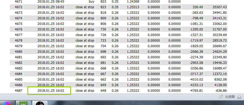The width and height of the screenshot is (244, 105).
Task: Click the 加速器 text label
Action: click(230, 97)
